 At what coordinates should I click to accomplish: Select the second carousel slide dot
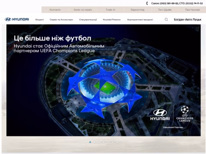[94, 142]
